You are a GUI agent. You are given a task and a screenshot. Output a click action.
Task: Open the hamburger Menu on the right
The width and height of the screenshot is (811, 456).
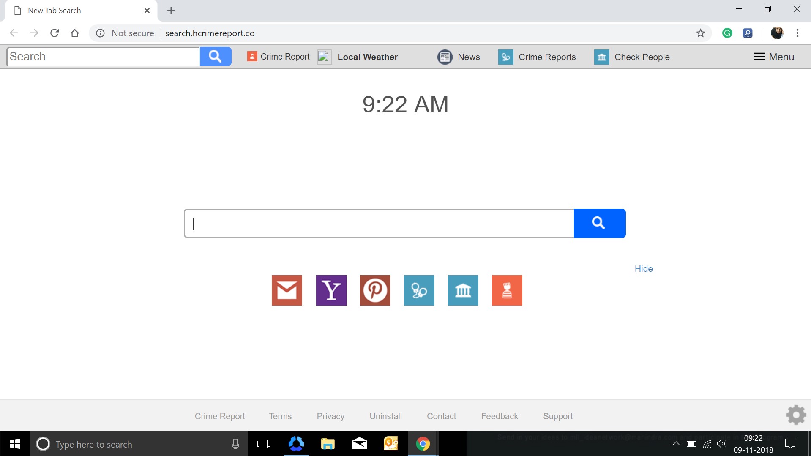pos(774,57)
